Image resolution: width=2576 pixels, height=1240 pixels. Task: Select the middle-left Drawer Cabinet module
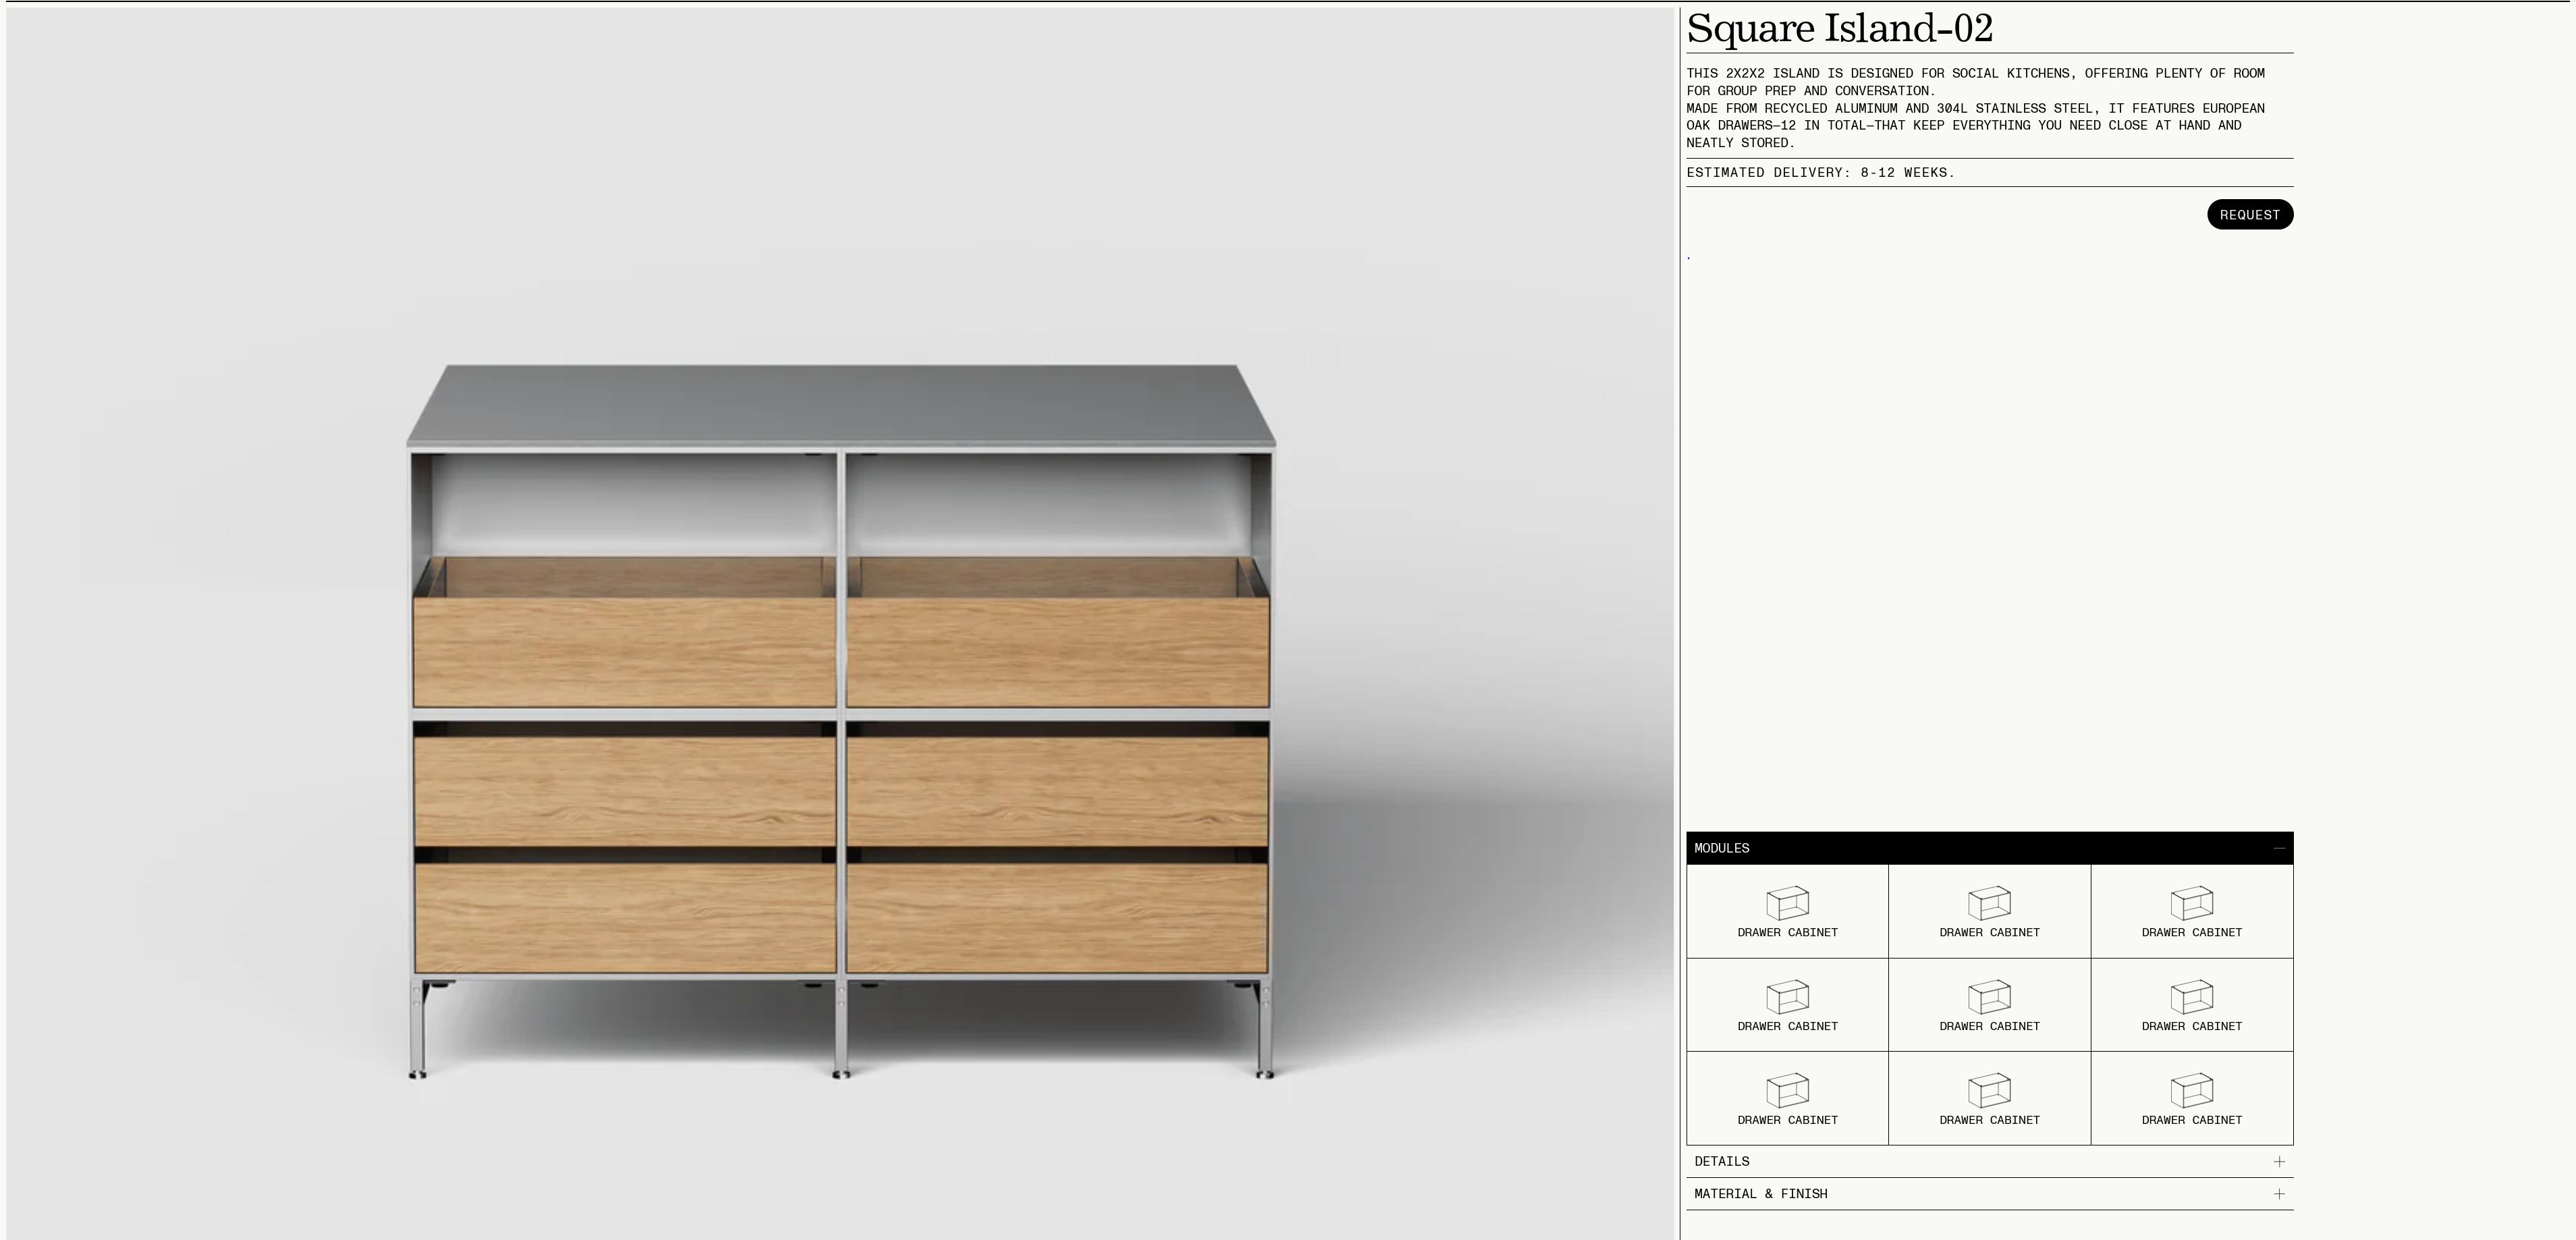tap(1787, 1005)
